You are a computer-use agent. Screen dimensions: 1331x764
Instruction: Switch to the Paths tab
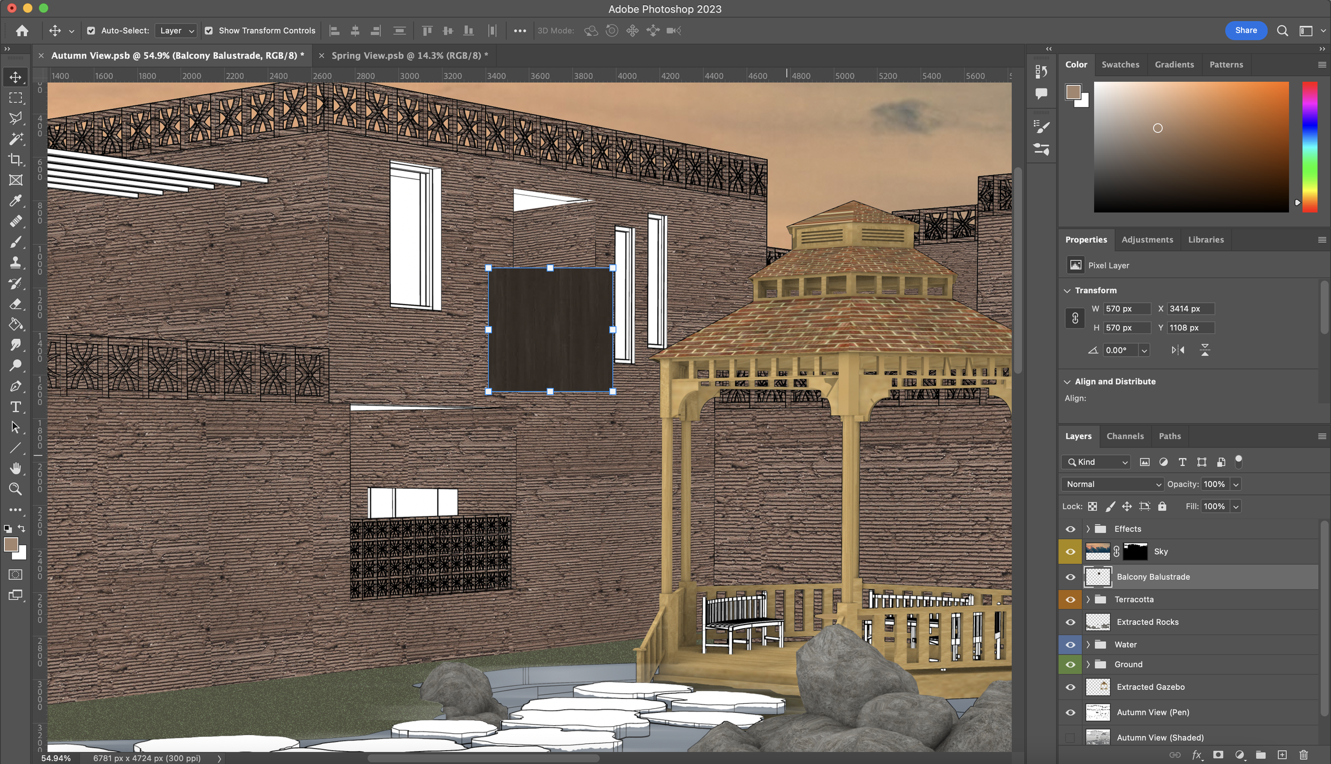tap(1170, 436)
